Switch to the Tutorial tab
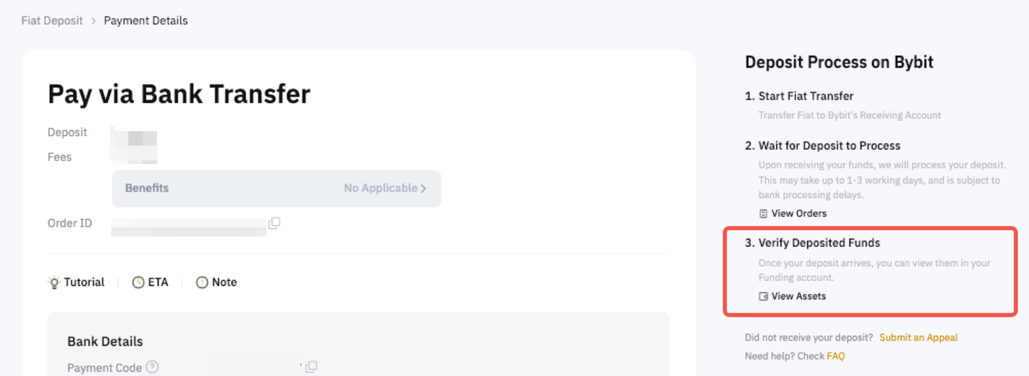Image resolution: width=1029 pixels, height=376 pixels. [76, 282]
